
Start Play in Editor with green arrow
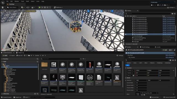point(40,7)
